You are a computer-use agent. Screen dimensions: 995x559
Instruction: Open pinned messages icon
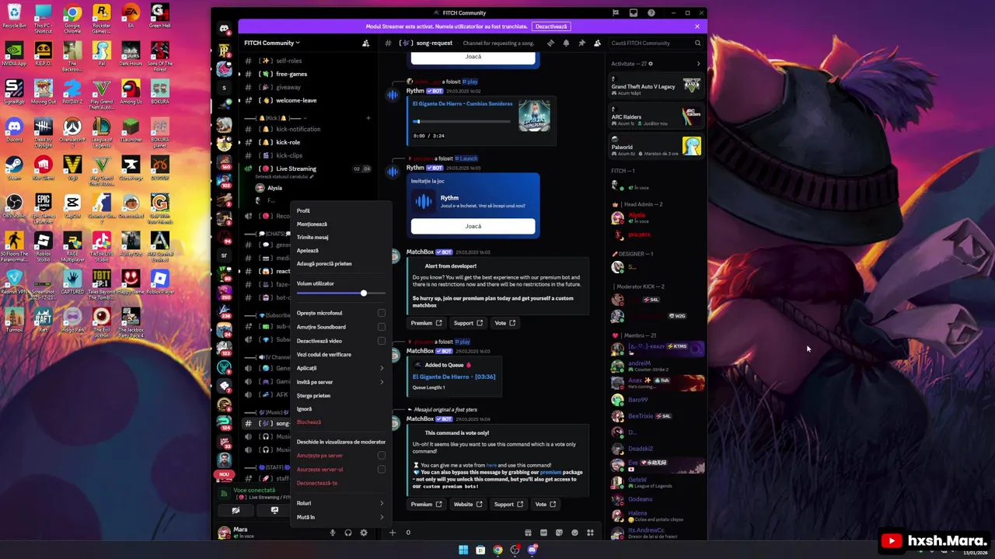pyautogui.click(x=581, y=43)
